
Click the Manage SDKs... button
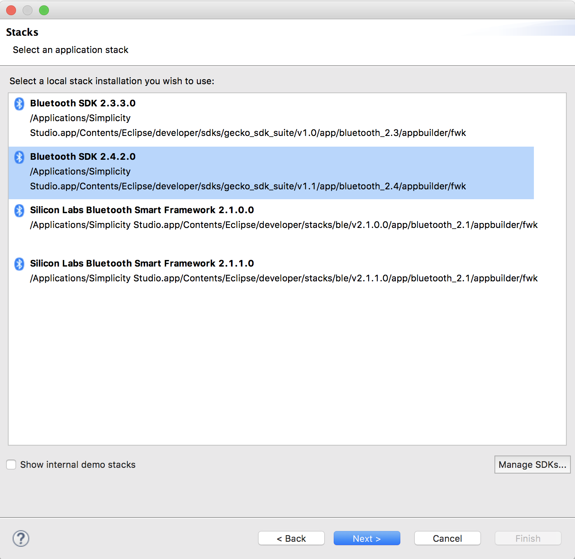tap(532, 465)
